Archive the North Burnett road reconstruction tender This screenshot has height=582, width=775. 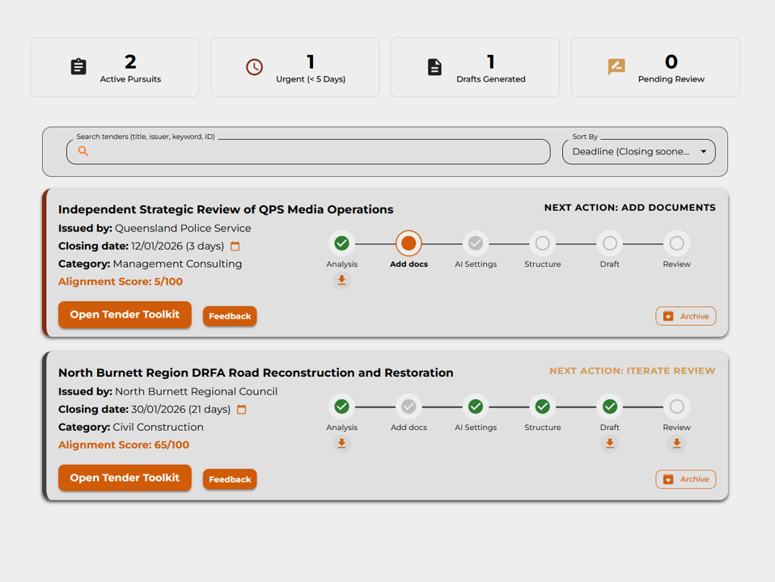(685, 479)
